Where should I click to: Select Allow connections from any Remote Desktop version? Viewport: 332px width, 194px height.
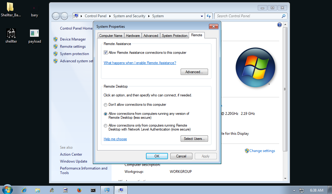point(106,114)
